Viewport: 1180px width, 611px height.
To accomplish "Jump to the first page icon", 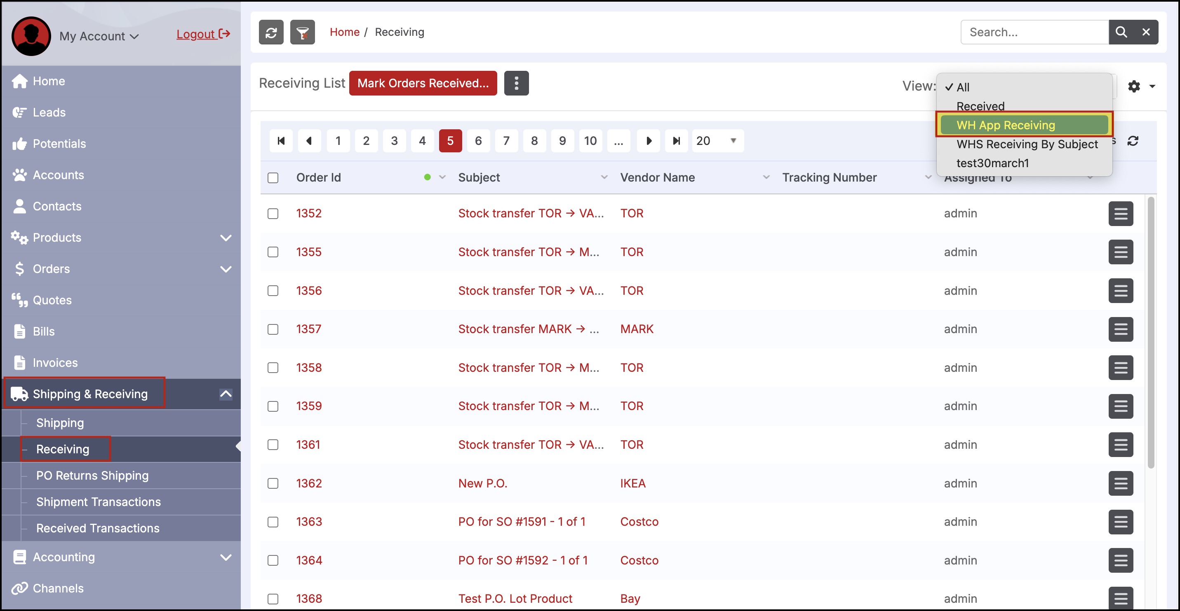I will pos(281,141).
